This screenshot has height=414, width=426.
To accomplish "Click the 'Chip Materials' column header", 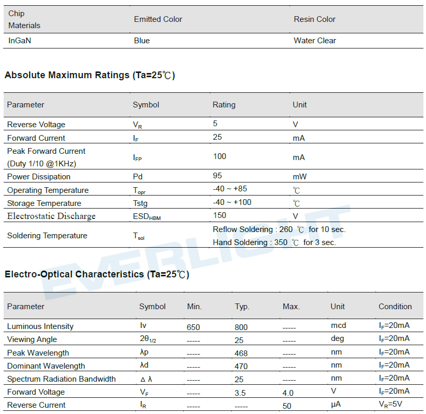I will [x=24, y=19].
